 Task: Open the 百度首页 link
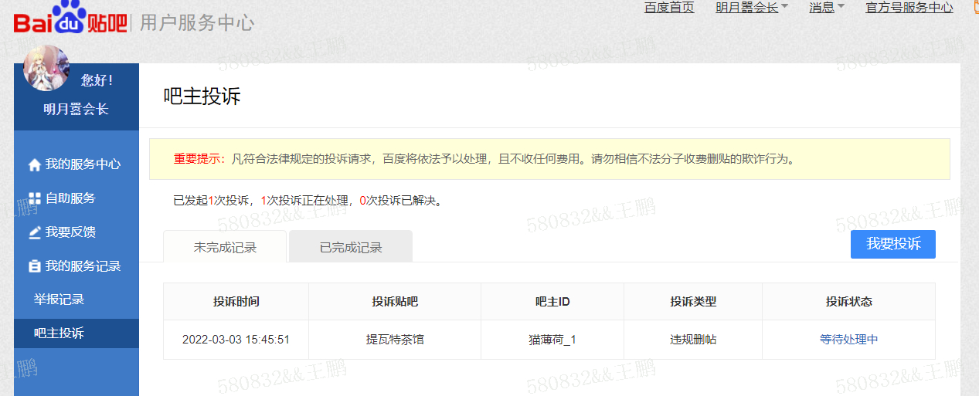(669, 8)
